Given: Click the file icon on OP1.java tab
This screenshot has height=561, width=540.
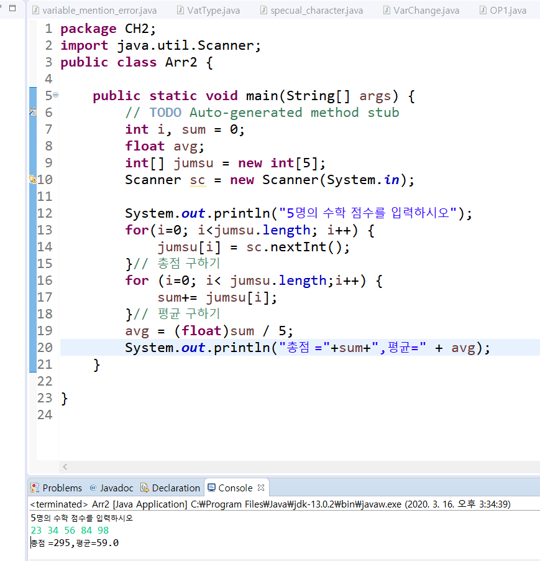Looking at the screenshot, I should 483,10.
